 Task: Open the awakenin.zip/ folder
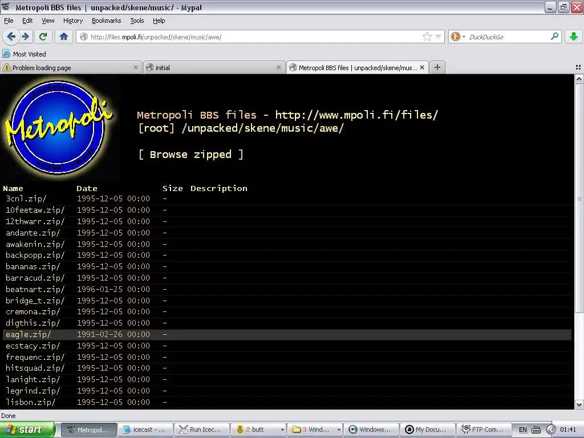pyautogui.click(x=35, y=244)
